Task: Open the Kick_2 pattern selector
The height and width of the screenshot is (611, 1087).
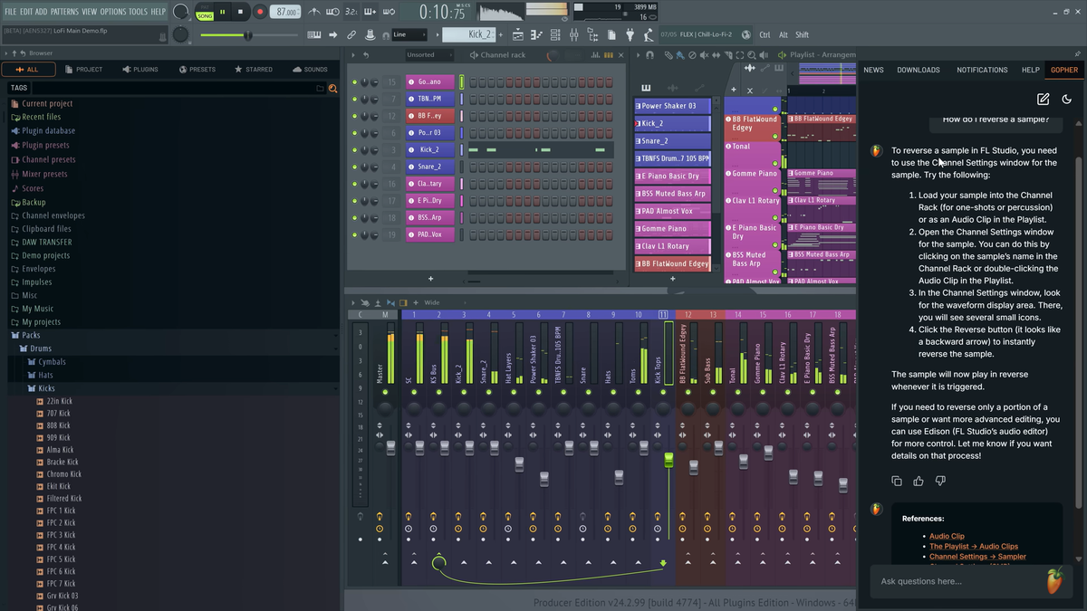Action: coord(468,34)
